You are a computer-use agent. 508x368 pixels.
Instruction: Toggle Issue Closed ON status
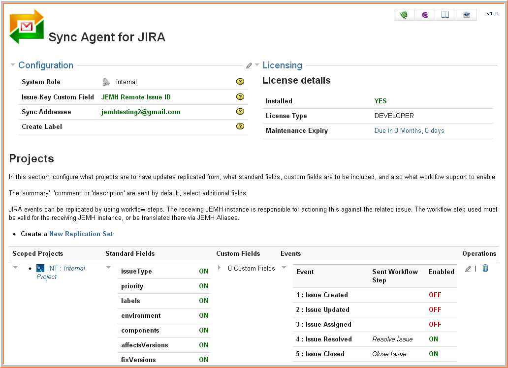coord(434,354)
